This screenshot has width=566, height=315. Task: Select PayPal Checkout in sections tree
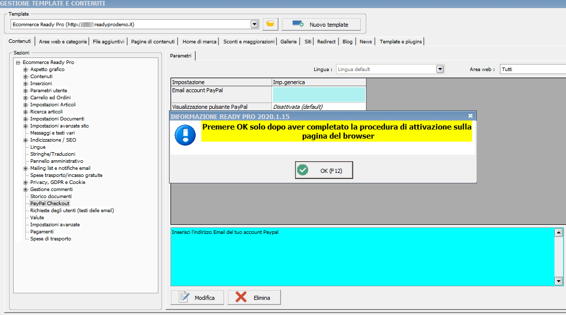pyautogui.click(x=49, y=203)
